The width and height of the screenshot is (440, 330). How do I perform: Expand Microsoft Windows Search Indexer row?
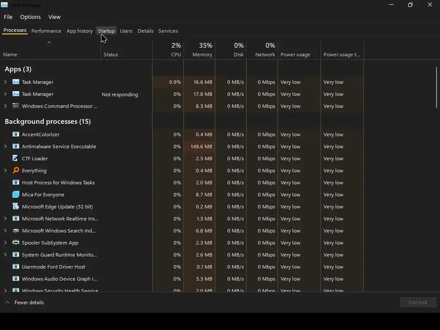(x=5, y=231)
